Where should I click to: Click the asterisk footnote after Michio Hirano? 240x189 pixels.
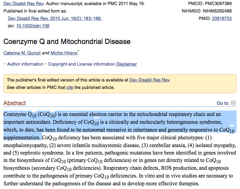pyautogui.click(x=78, y=51)
